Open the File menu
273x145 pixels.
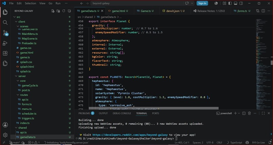pyautogui.click(x=11, y=3)
